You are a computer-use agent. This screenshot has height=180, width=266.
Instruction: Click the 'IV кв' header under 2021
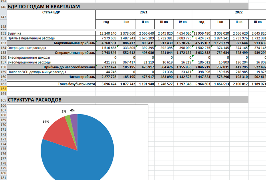click(182, 22)
